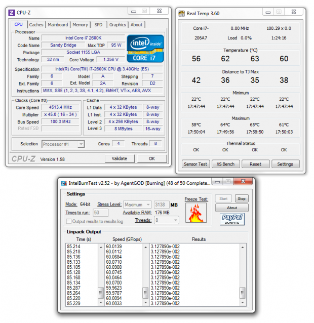Viewport: 314px width, 323px height.
Task: Click the Max TDP value 95 W
Action: pos(116,45)
